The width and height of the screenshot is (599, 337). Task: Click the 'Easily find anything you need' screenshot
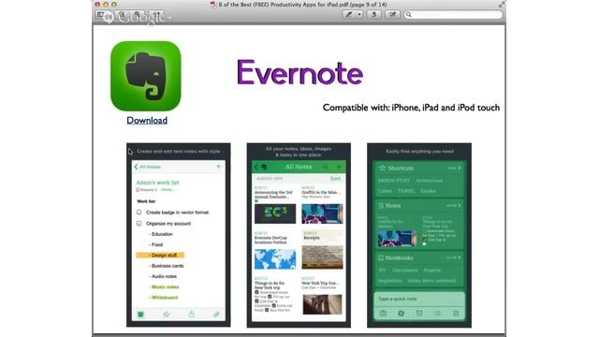[419, 235]
